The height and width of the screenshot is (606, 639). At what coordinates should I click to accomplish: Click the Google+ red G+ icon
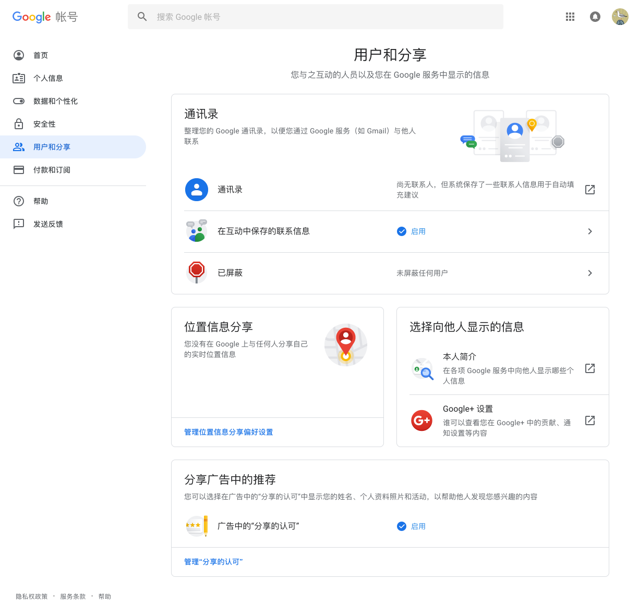(x=422, y=421)
